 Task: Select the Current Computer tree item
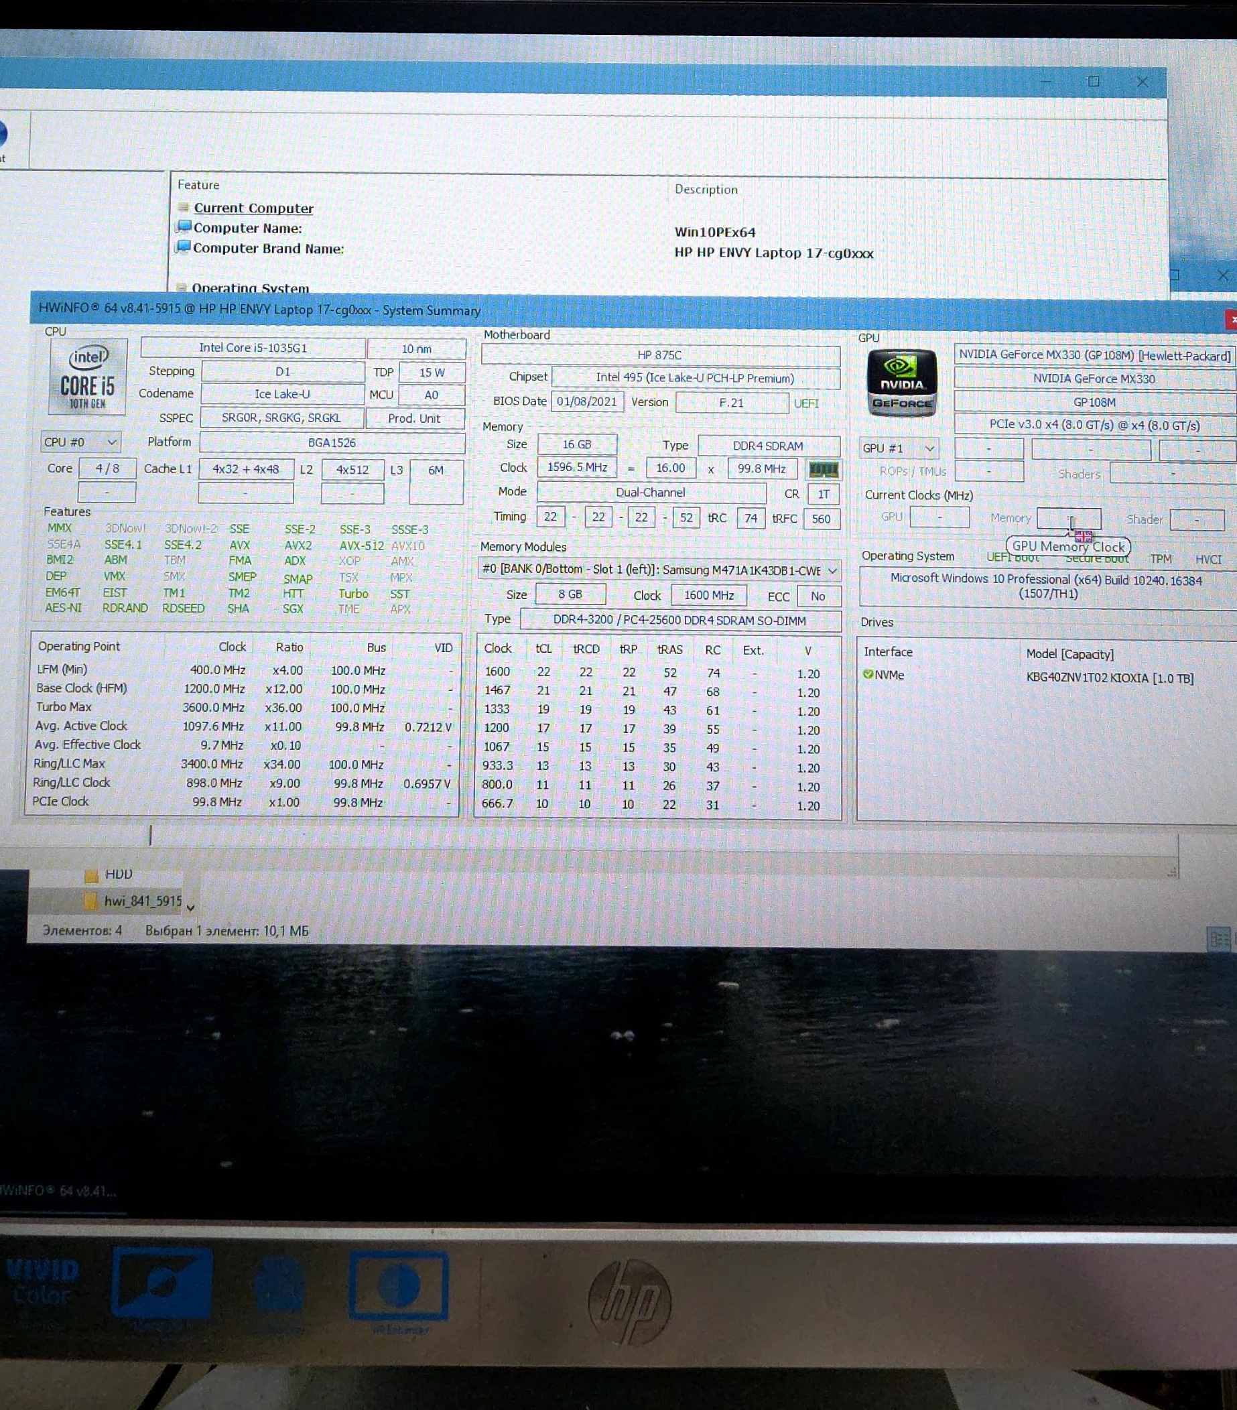[253, 208]
